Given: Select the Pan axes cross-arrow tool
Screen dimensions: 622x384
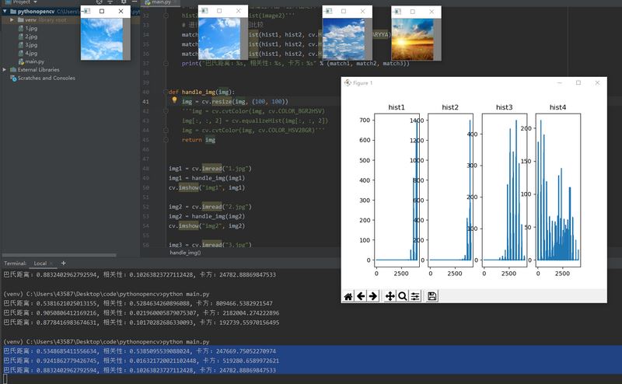Looking at the screenshot, I should (390, 296).
